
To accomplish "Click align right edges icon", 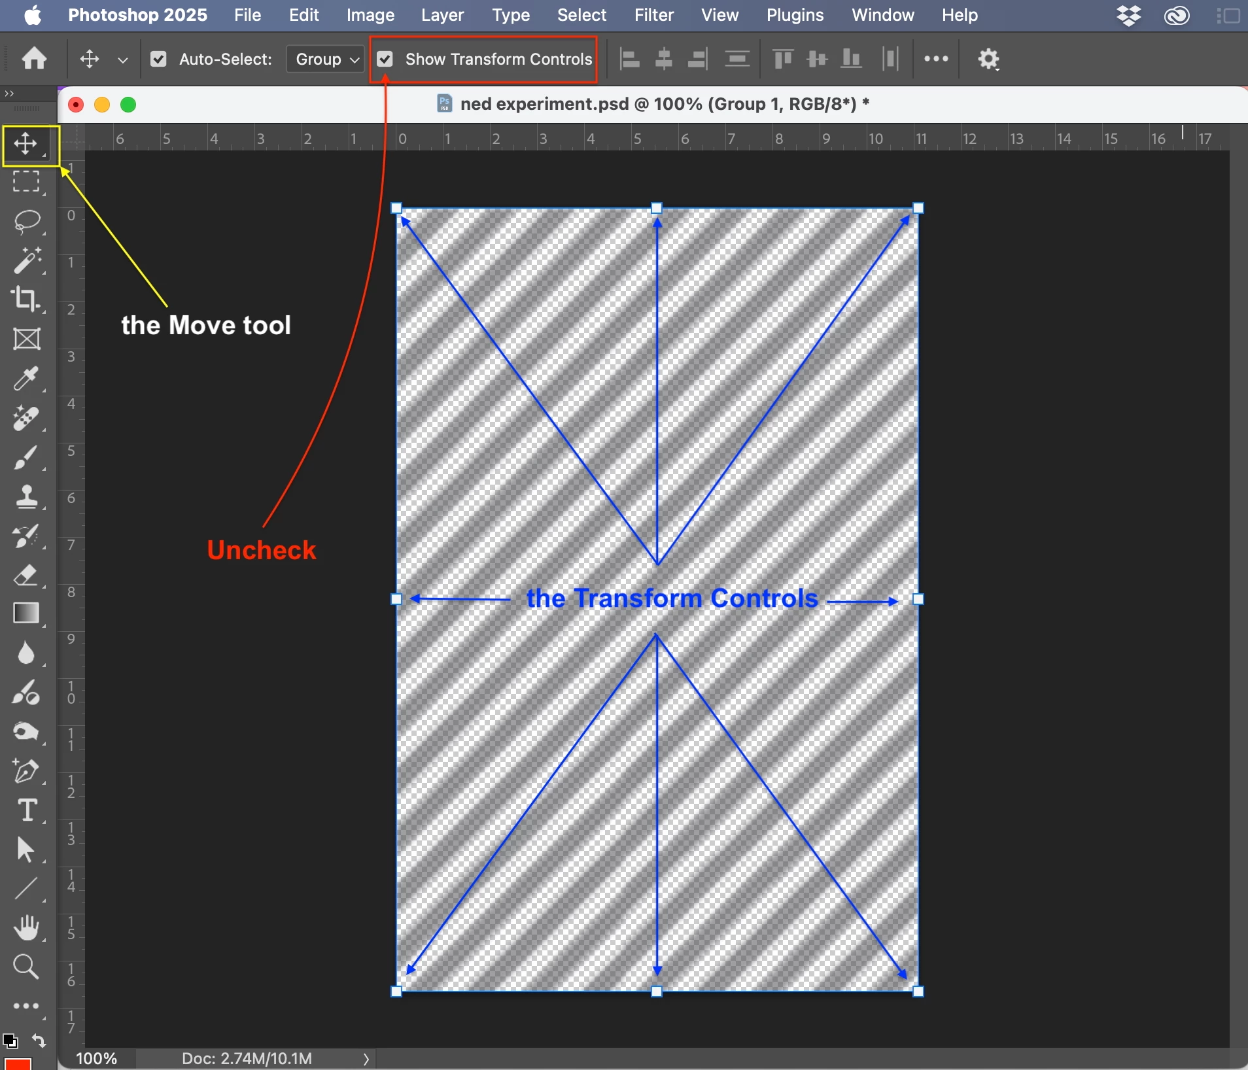I will [x=698, y=59].
